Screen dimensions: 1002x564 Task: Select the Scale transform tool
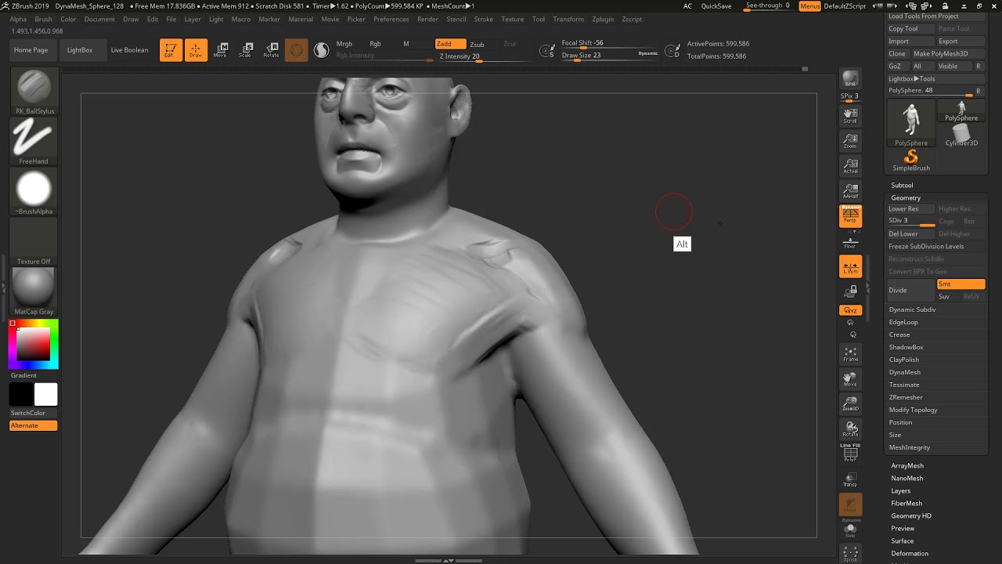246,50
